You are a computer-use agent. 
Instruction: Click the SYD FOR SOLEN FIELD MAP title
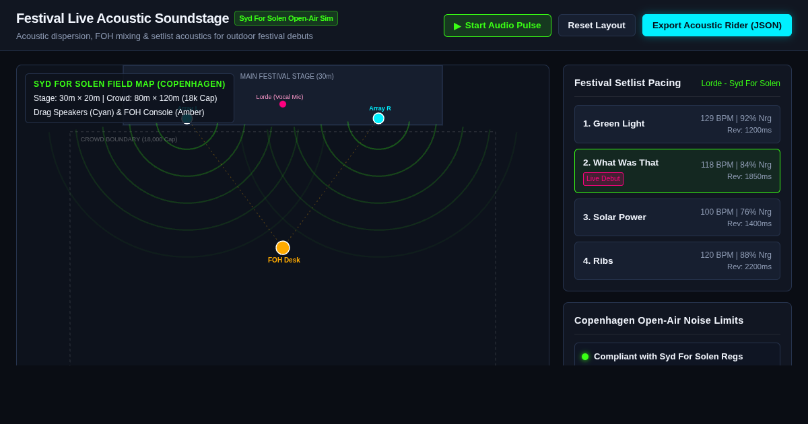point(129,84)
